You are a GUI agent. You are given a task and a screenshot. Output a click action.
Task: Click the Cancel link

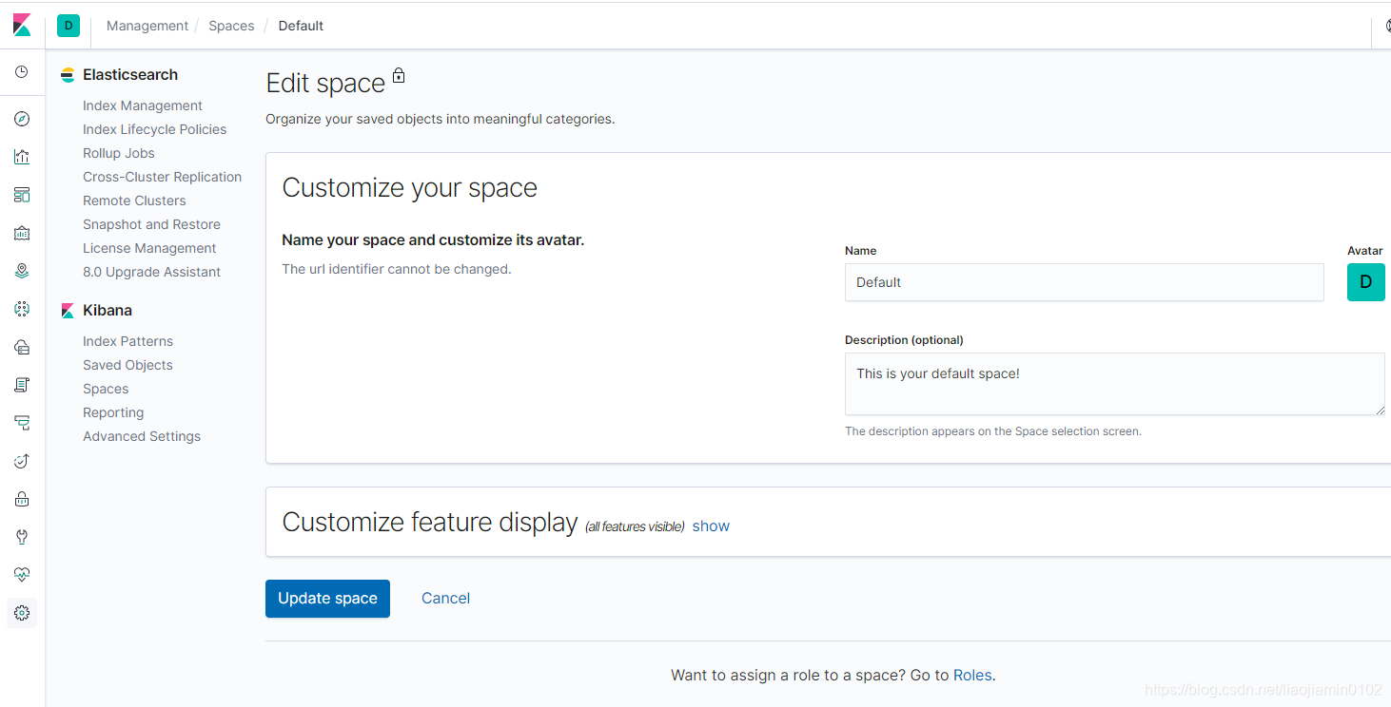[x=445, y=599]
